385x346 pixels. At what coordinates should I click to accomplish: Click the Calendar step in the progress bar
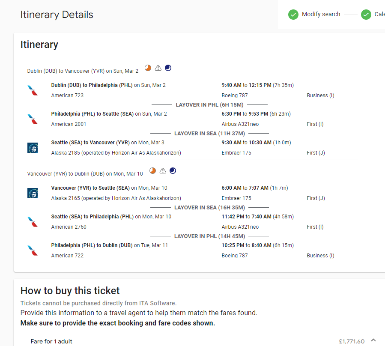click(379, 14)
